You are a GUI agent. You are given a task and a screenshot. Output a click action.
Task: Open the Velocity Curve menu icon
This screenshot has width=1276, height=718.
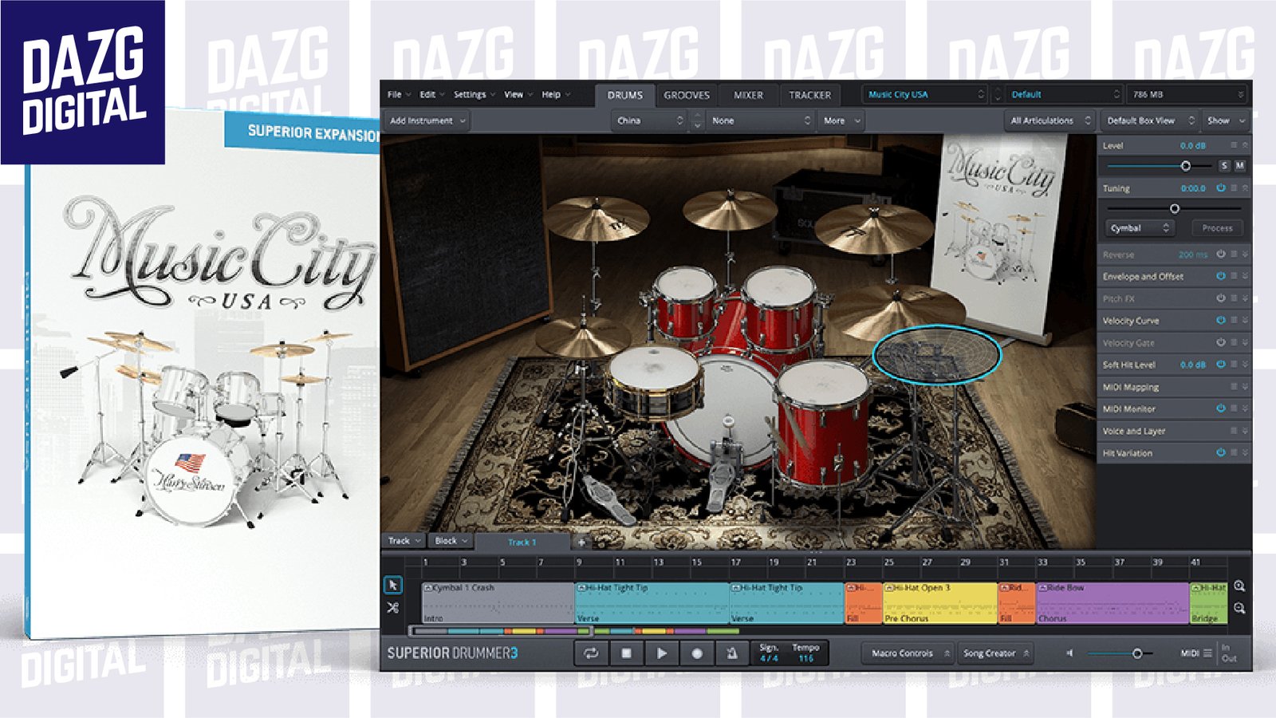pyautogui.click(x=1234, y=320)
